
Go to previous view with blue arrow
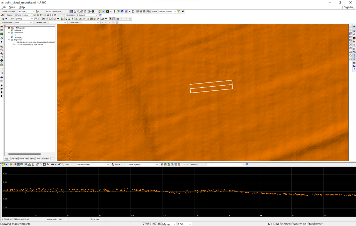pos(2,77)
